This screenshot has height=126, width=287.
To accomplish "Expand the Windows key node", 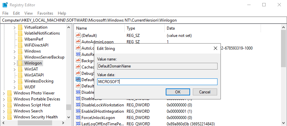I will pyautogui.click(x=15, y=51).
